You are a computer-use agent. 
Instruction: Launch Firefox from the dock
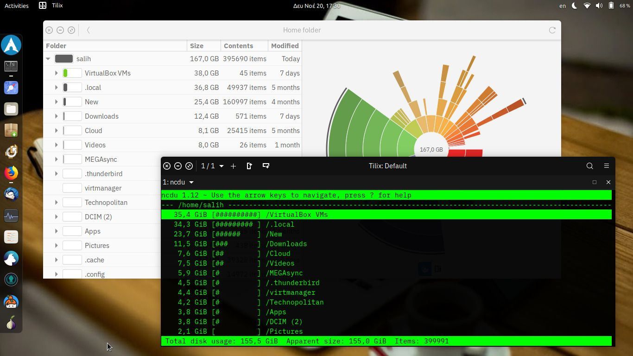[11, 173]
